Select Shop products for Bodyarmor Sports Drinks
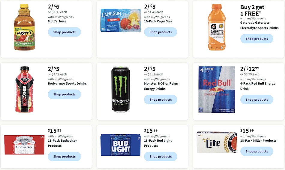This screenshot has height=170, width=285. [64, 94]
